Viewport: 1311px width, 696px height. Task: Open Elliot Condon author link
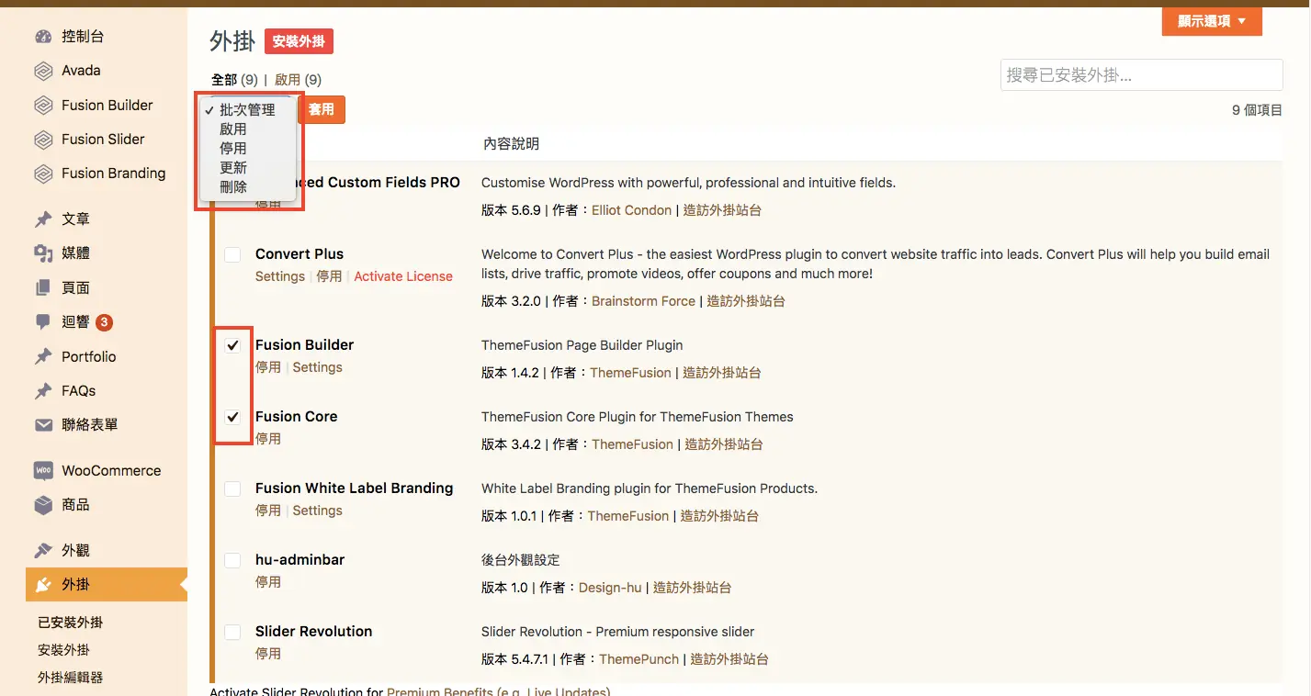coord(631,210)
